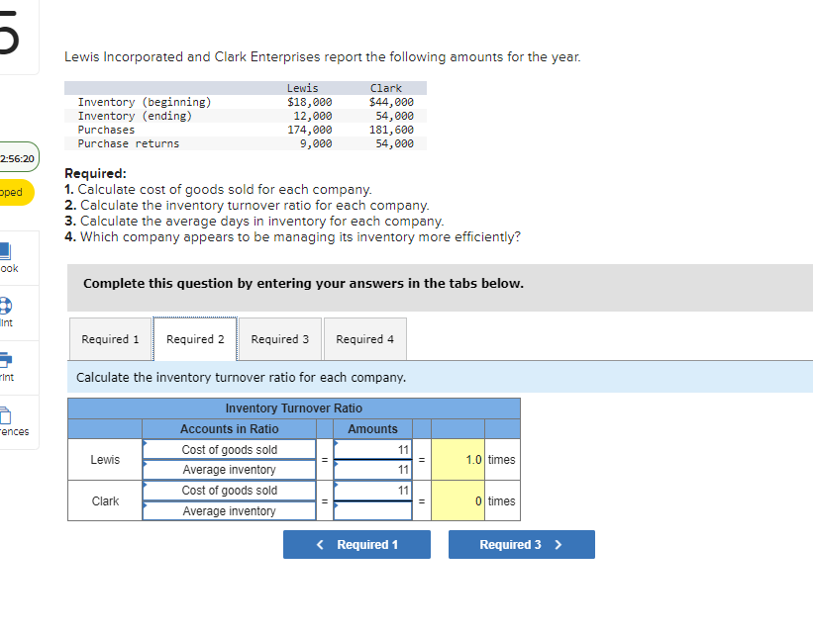Click the Print icon in sidebar
The width and height of the screenshot is (813, 634).
point(5,359)
